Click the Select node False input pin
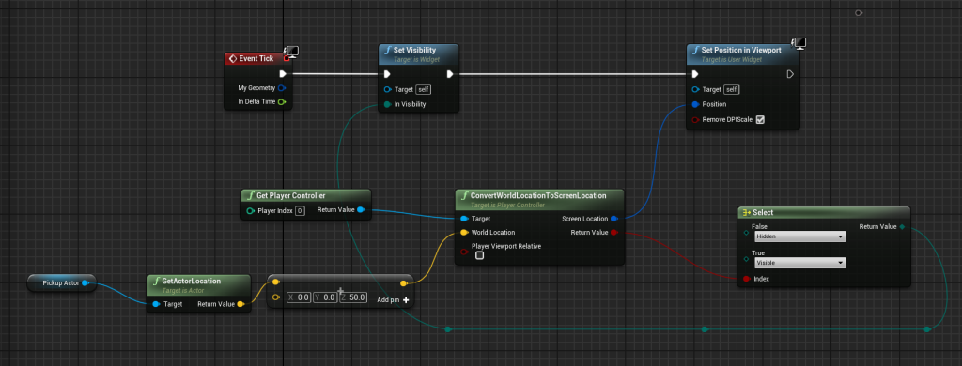This screenshot has width=962, height=366. (x=746, y=233)
